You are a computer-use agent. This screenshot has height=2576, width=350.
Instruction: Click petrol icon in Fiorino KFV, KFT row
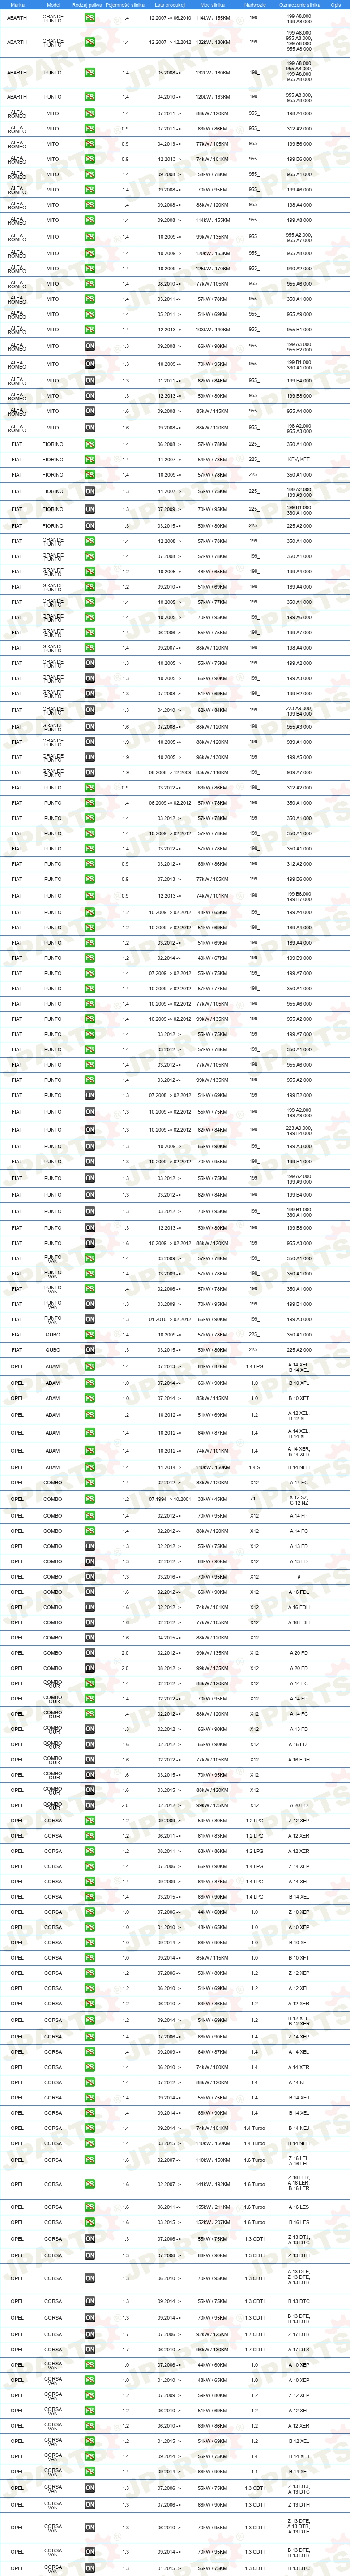(x=90, y=459)
